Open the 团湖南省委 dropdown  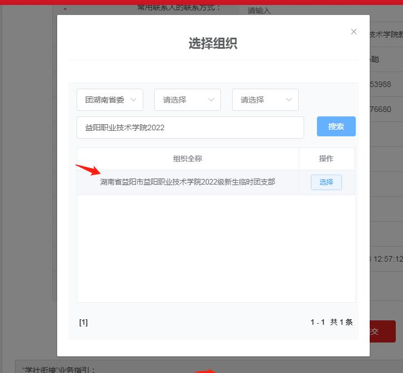coord(110,100)
